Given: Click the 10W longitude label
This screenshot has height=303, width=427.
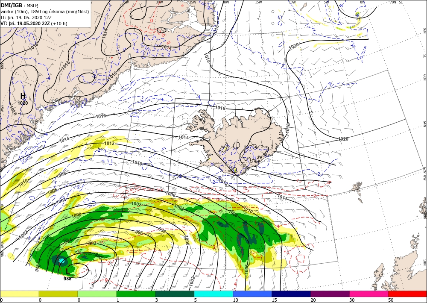Looking at the screenshot, I should [x=292, y=2].
